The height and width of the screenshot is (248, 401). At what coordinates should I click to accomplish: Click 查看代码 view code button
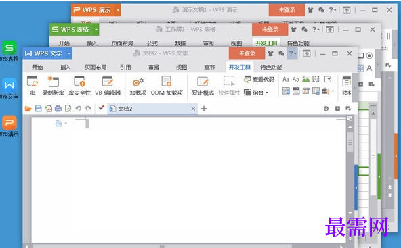(x=259, y=80)
